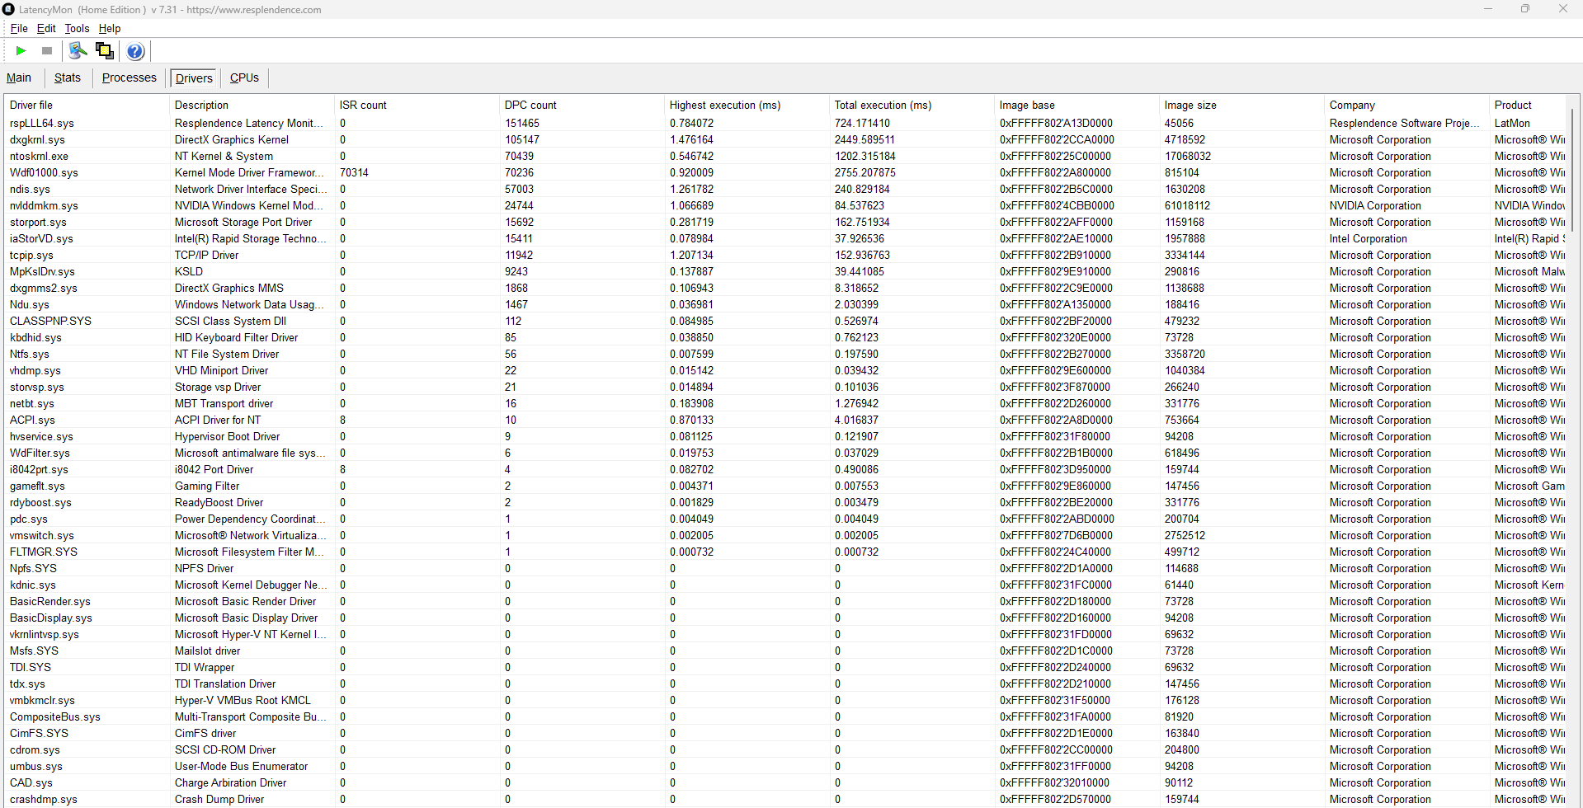This screenshot has height=808, width=1583.
Task: Open help with blue question mark icon
Action: coord(135,51)
